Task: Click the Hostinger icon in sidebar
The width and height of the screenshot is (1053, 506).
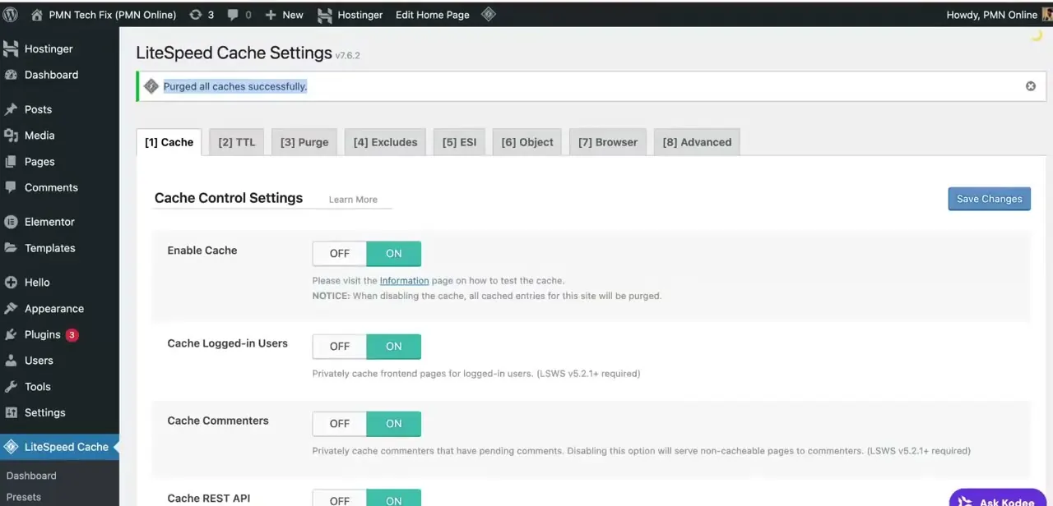Action: 11,48
